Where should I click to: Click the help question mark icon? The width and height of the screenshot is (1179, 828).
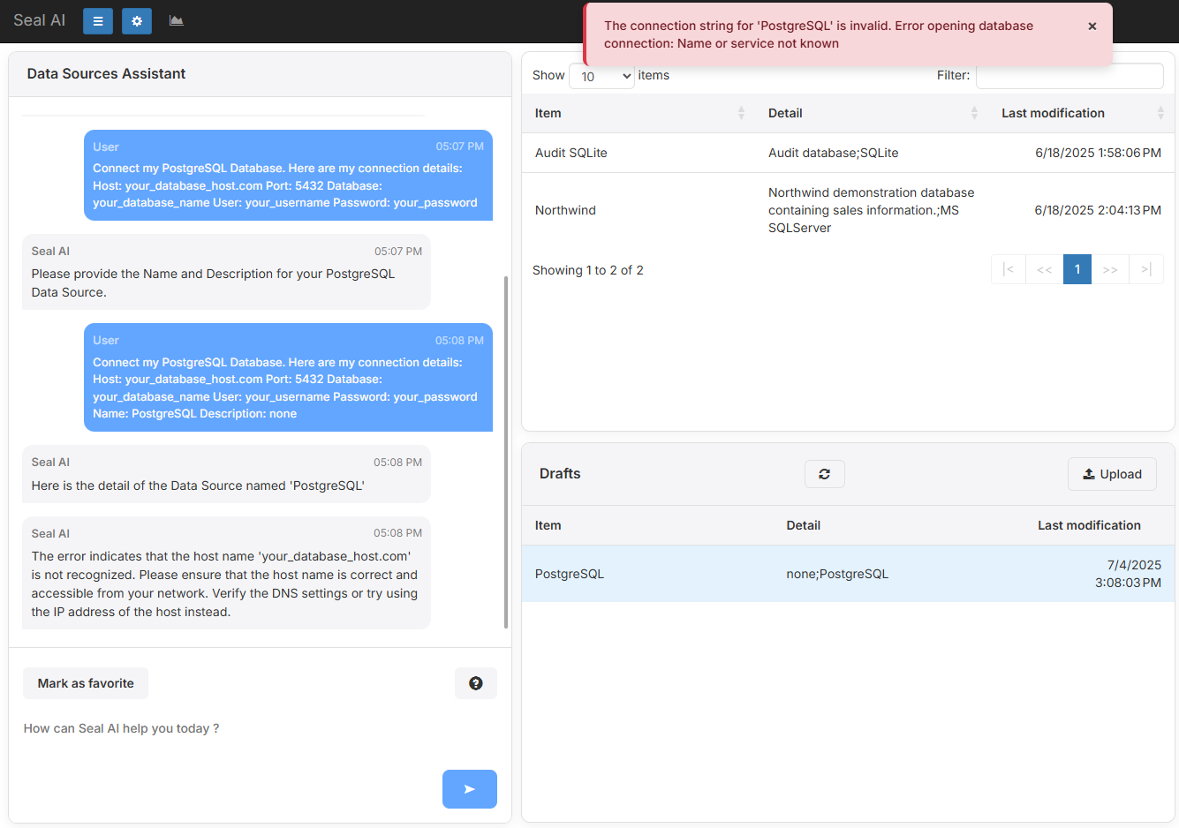click(476, 683)
